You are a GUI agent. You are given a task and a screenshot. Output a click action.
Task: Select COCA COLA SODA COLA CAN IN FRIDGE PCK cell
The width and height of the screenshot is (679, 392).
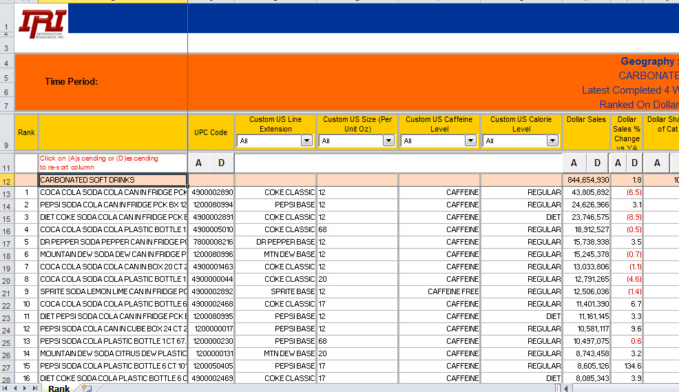tap(112, 192)
